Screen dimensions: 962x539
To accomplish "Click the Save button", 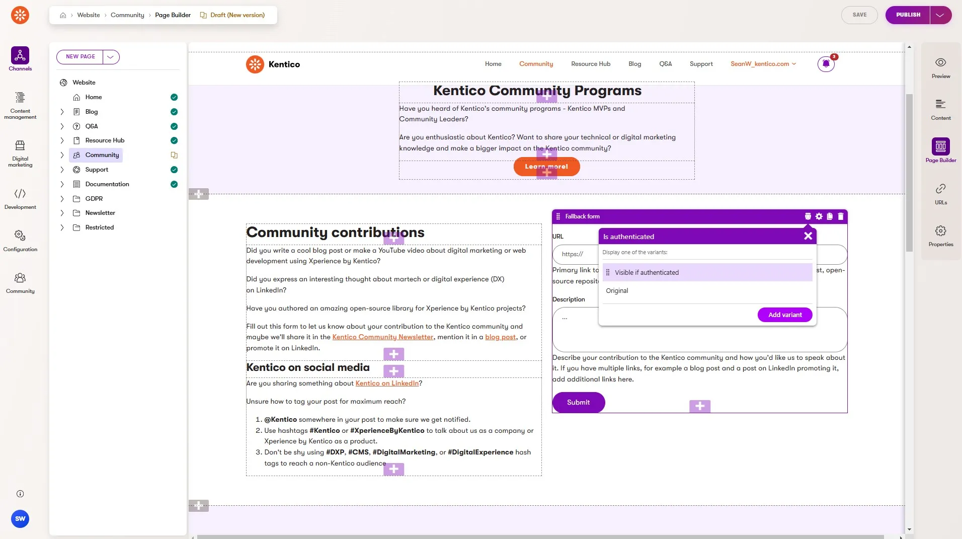I will point(859,15).
